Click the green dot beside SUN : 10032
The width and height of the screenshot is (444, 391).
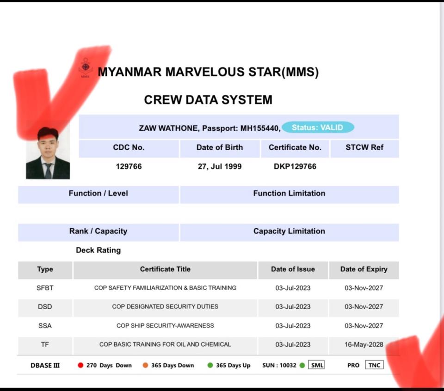302,365
